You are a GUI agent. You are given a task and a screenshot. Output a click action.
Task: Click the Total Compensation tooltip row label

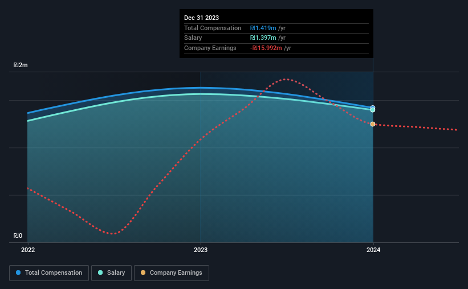(213, 28)
